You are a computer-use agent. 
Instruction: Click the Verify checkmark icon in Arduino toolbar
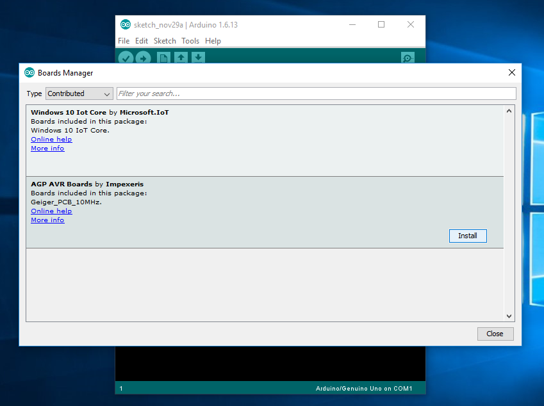pyautogui.click(x=126, y=58)
